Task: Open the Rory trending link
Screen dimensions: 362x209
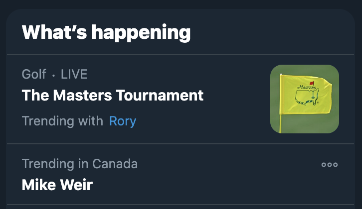Action: (x=123, y=121)
